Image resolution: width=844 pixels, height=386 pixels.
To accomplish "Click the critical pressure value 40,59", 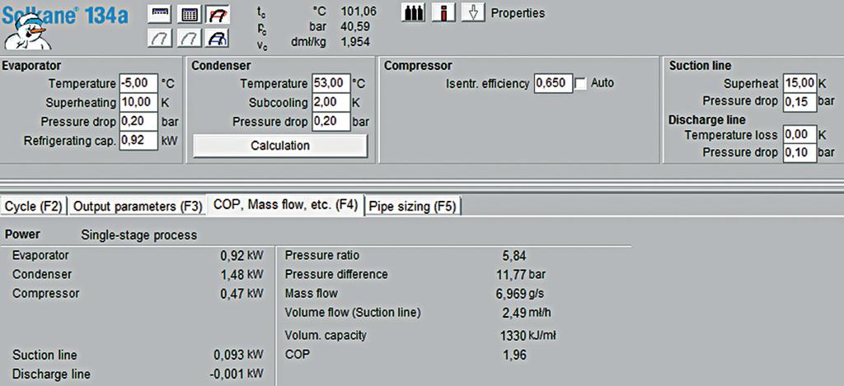I will 355,26.
